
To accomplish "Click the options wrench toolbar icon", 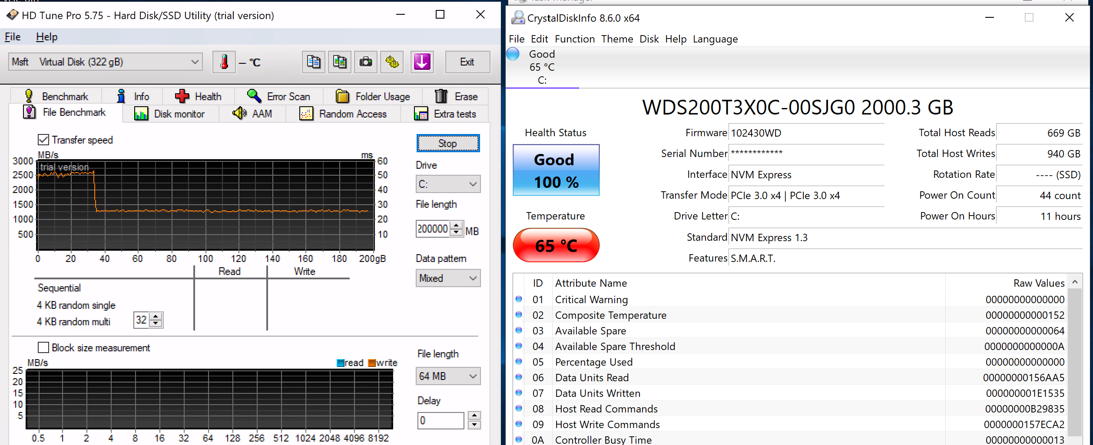I will click(392, 62).
